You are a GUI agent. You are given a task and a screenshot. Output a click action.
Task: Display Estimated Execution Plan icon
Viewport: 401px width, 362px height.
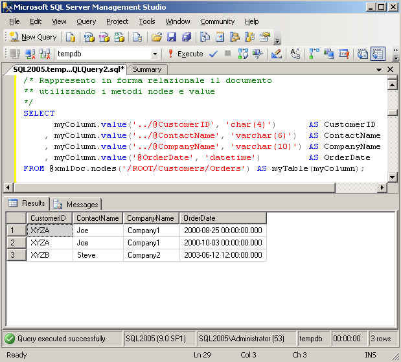pos(243,54)
